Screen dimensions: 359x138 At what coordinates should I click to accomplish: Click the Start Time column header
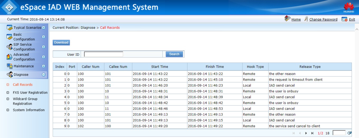(x=160, y=67)
